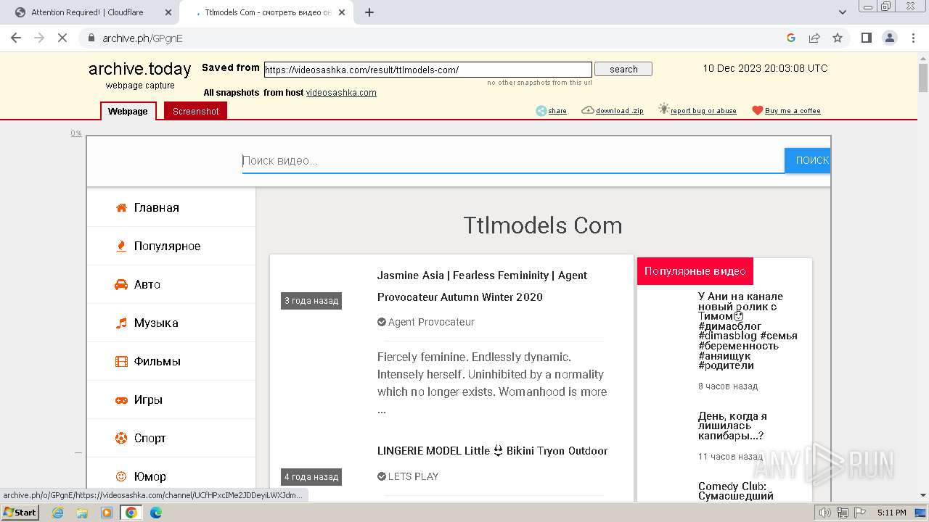This screenshot has width=929, height=522.
Task: Share this page from the address bar
Action: click(814, 38)
